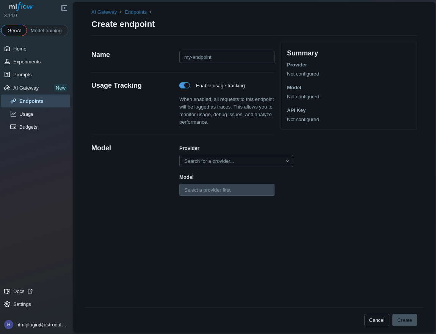Click the Usage Tracking section heading

[x=116, y=85]
